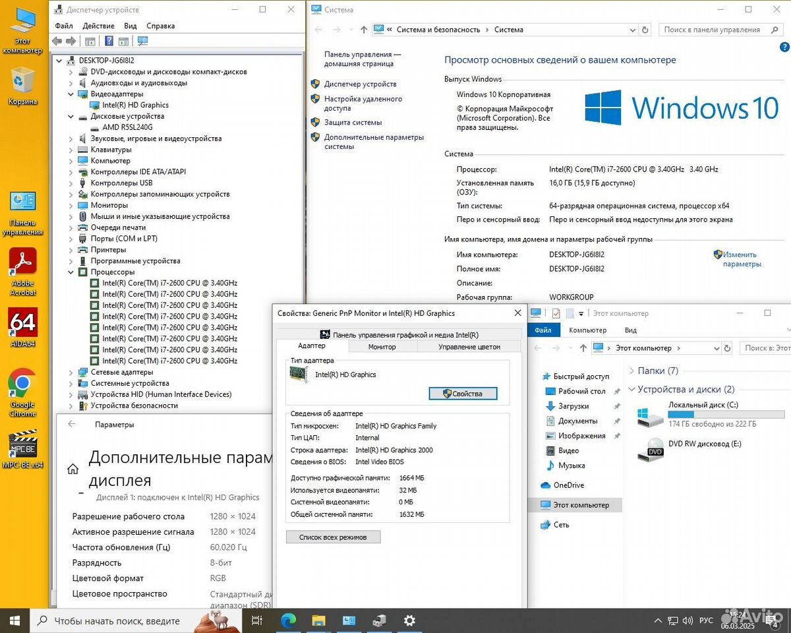The height and width of the screenshot is (633, 791).
Task: Open the Действие menu in Device Manager
Action: (x=99, y=26)
